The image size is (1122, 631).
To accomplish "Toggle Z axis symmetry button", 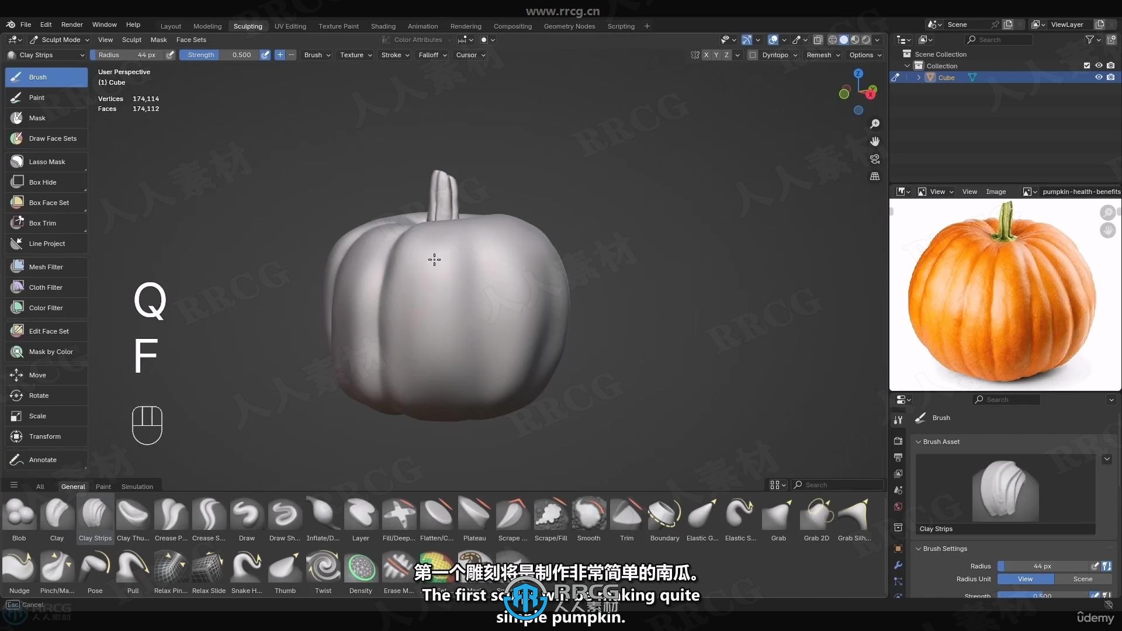I will (726, 55).
